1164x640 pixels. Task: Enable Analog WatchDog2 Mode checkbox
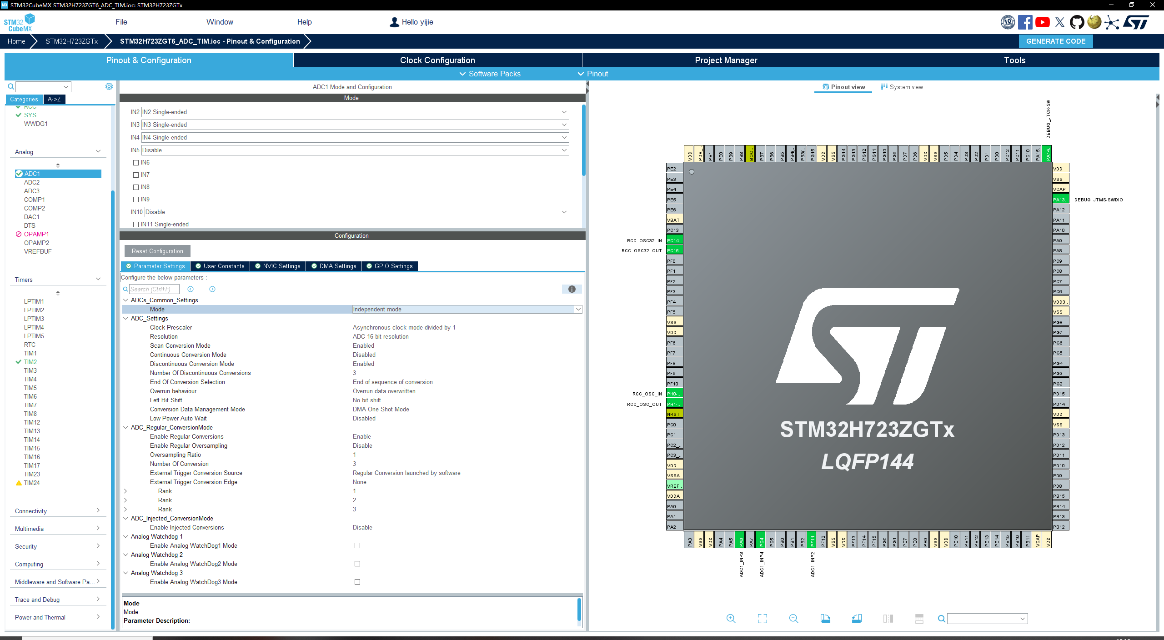[357, 564]
